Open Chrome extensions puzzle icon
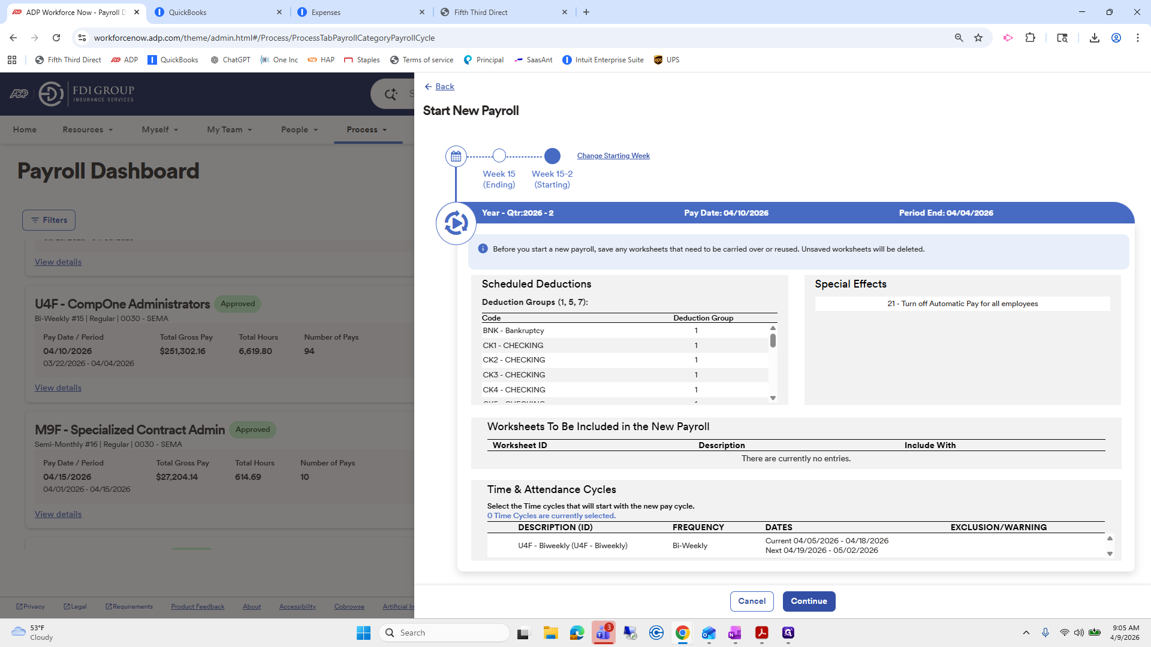Viewport: 1151px width, 647px height. (1030, 38)
